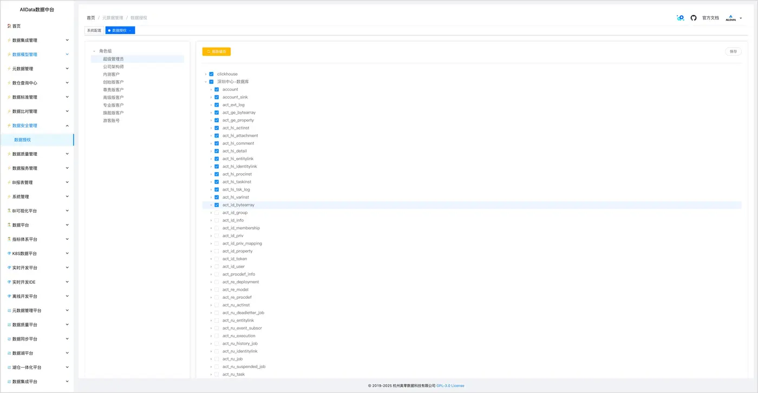Click the lightning icon beside 数据比对管理
This screenshot has height=393, width=758.
pos(9,112)
